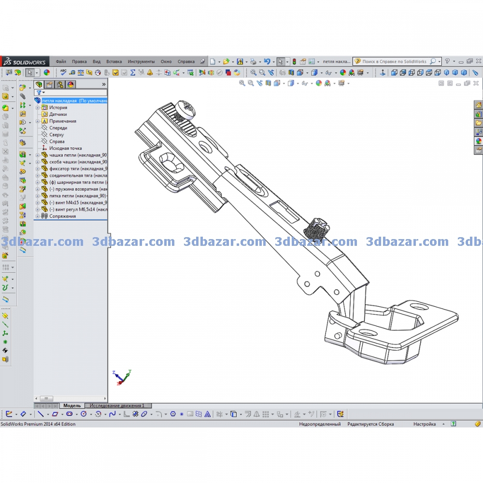Click the SolidWorks help search field

(x=395, y=62)
